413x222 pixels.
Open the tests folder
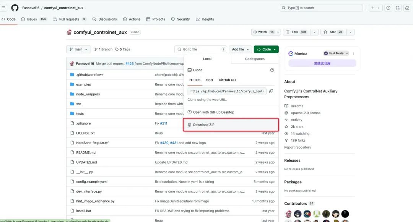80,113
